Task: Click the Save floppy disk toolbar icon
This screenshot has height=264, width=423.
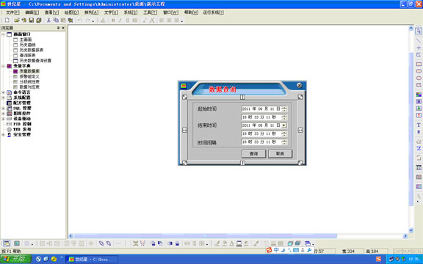Action: coord(32,21)
